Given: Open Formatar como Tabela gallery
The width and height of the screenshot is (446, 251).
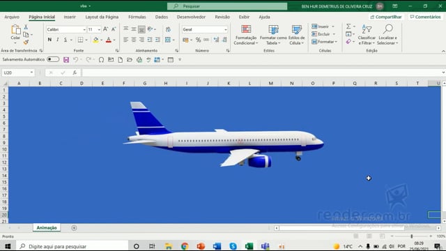Looking at the screenshot, I should click(273, 35).
